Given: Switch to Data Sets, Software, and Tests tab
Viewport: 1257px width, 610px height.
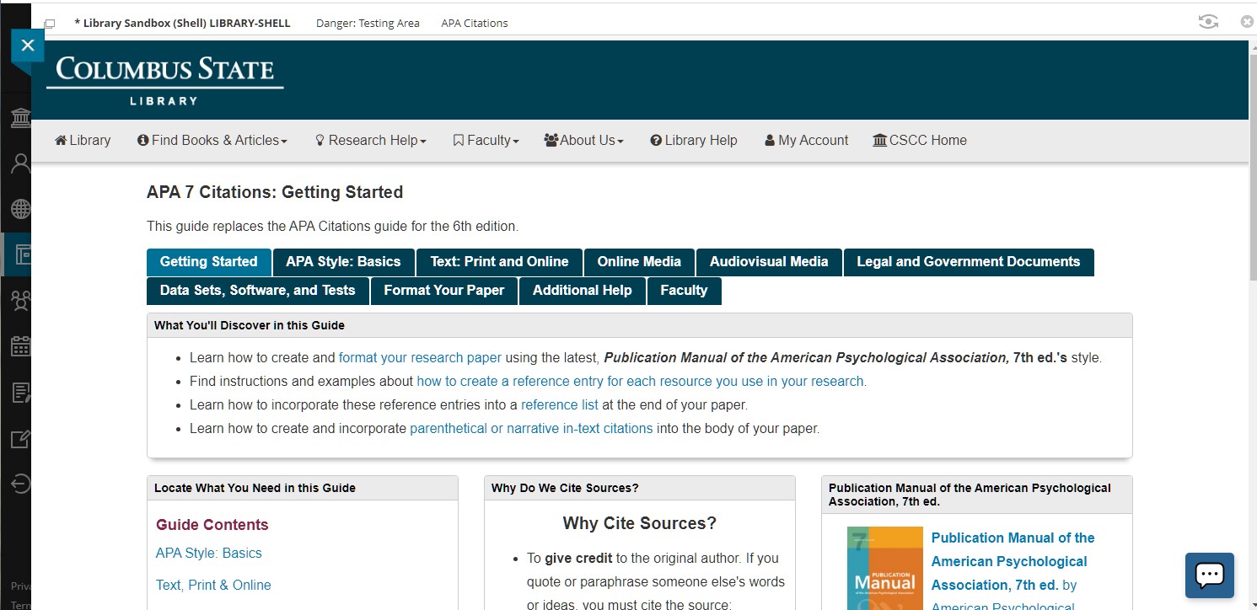Looking at the screenshot, I should (x=257, y=291).
